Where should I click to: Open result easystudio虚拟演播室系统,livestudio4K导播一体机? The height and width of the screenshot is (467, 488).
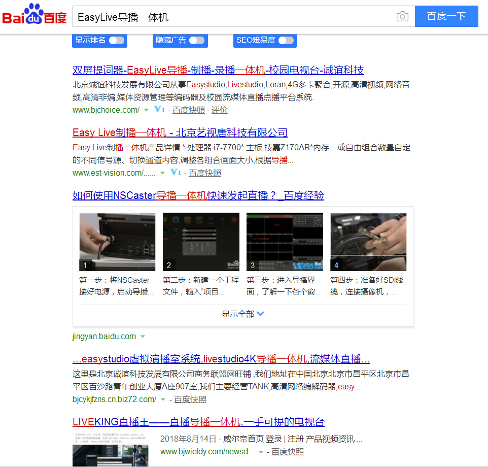coord(221,359)
